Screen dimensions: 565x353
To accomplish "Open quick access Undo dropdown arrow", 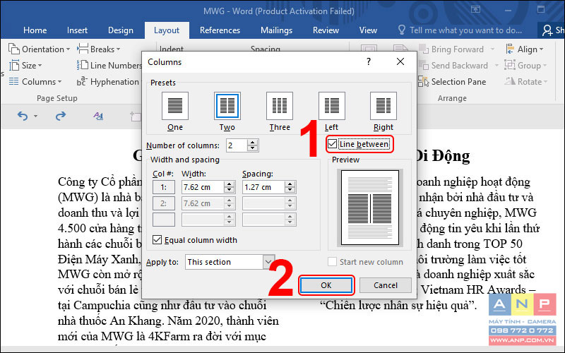I will pyautogui.click(x=35, y=116).
